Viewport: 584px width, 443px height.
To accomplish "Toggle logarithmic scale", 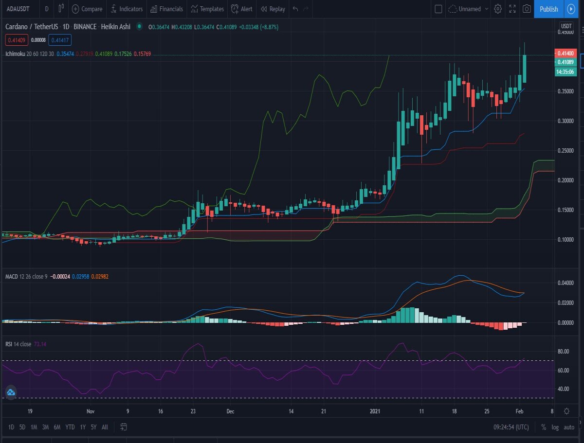I will tap(555, 427).
